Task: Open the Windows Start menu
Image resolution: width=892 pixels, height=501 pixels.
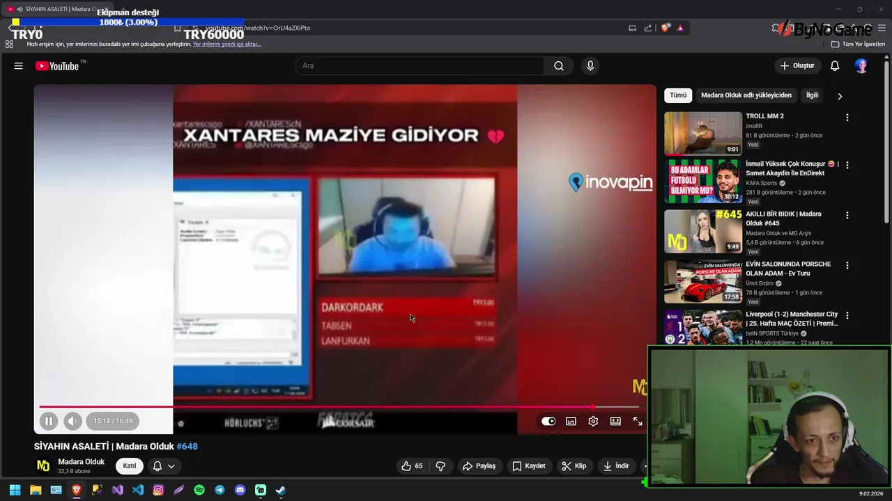Action: click(15, 490)
